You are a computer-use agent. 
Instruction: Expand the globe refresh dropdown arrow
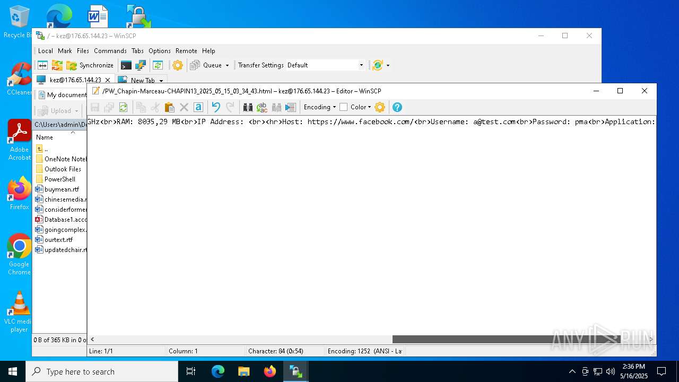click(x=388, y=65)
